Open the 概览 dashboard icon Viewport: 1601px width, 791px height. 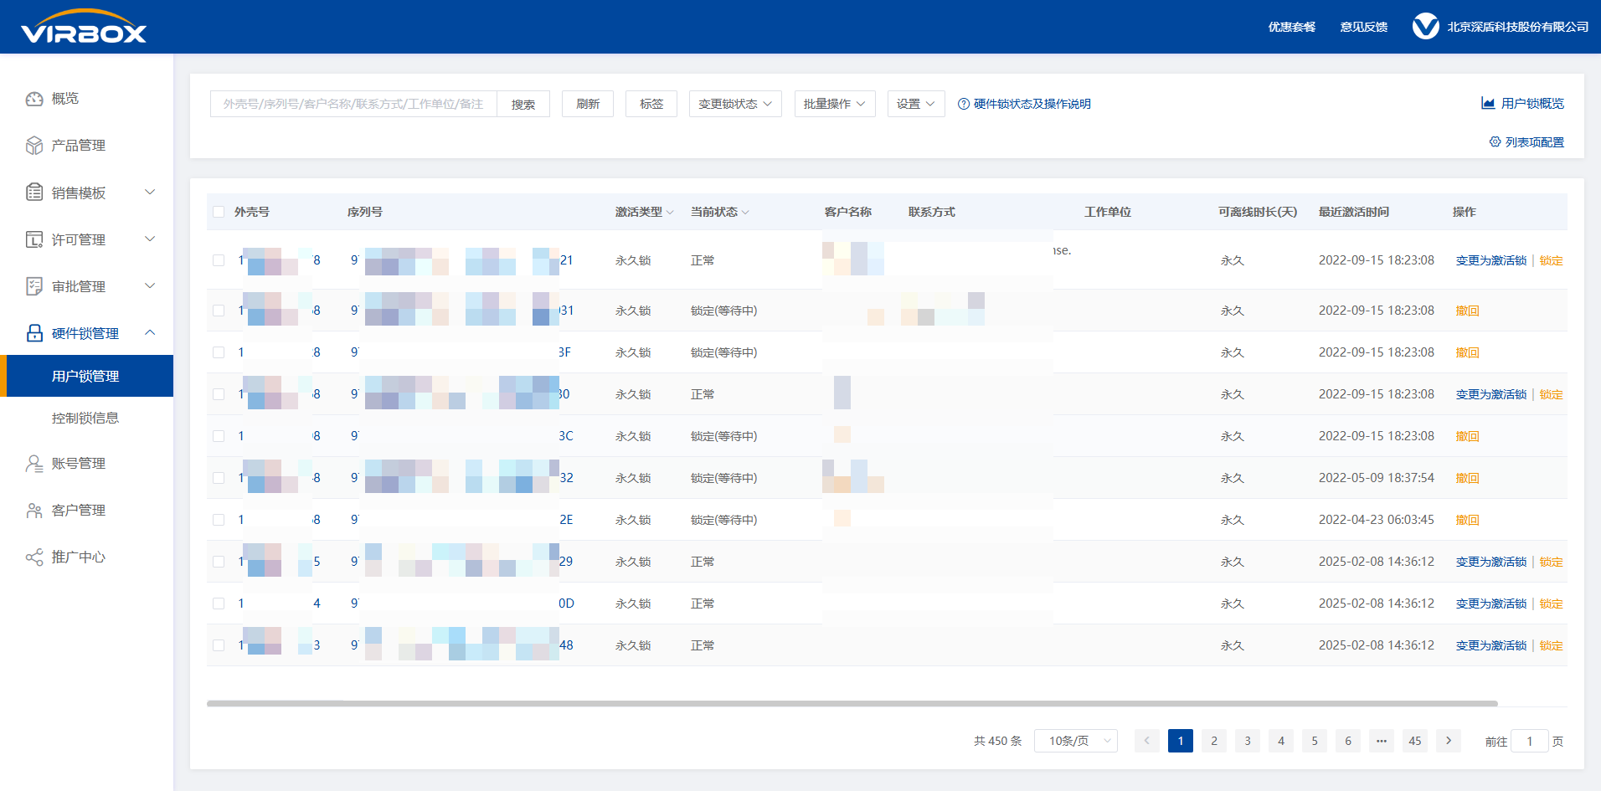[x=34, y=99]
